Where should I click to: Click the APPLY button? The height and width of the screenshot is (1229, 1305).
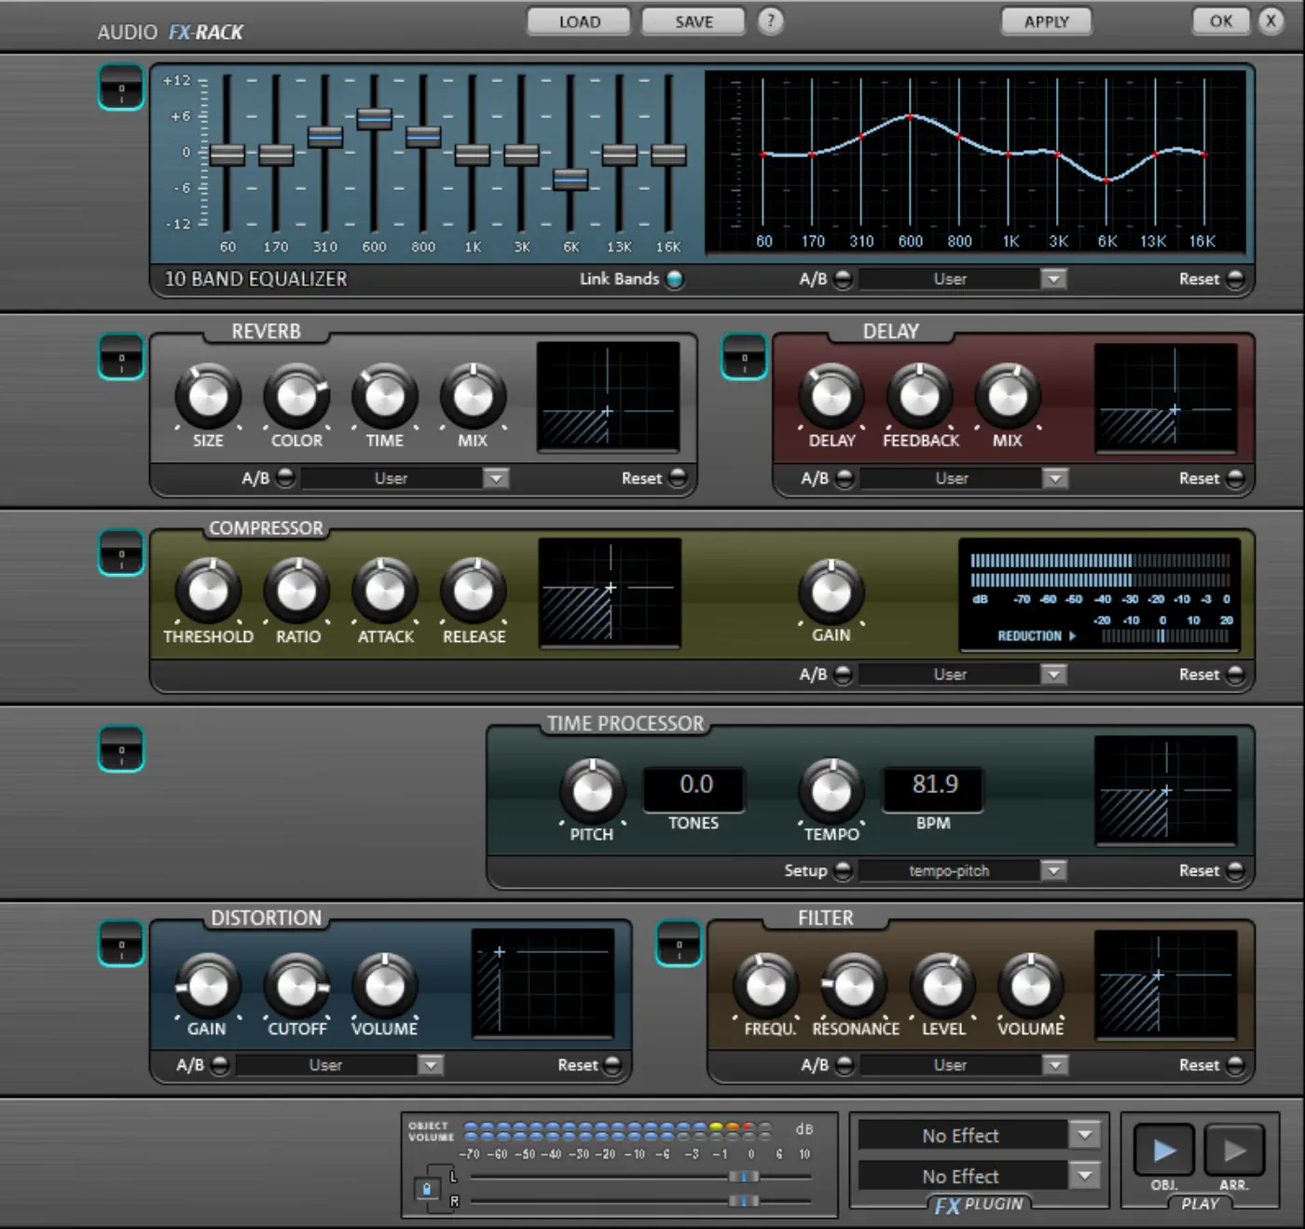(1046, 21)
